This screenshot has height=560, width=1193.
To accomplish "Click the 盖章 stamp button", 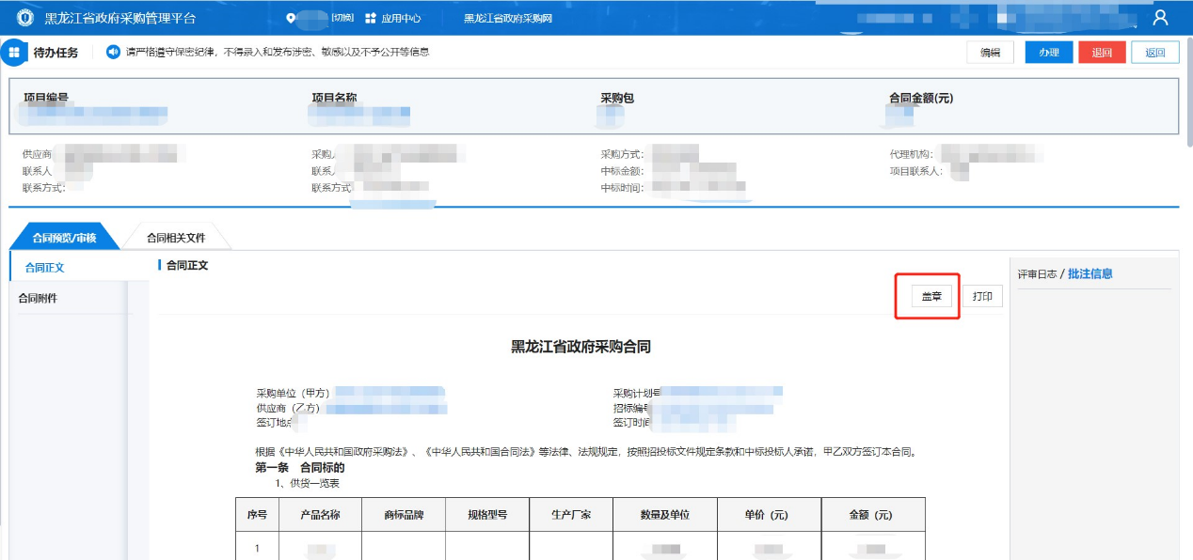I will click(931, 297).
